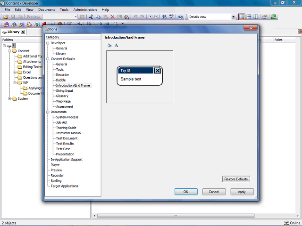Click the Restore Defaults button
Image resolution: width=302 pixels, height=226 pixels.
click(x=236, y=179)
